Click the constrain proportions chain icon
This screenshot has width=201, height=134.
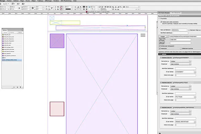coord(19,8)
